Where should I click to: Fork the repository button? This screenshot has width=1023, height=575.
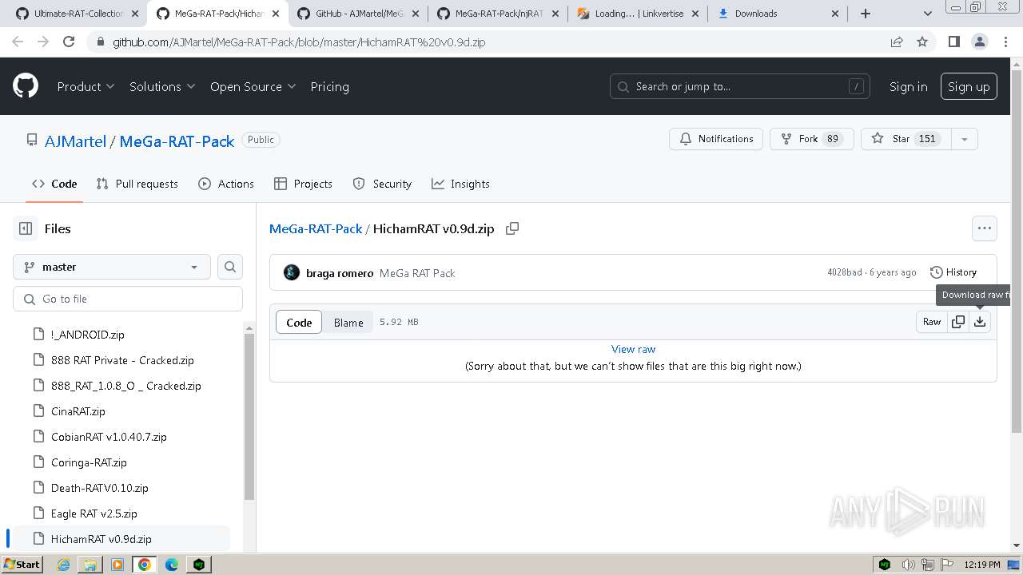[x=812, y=139]
